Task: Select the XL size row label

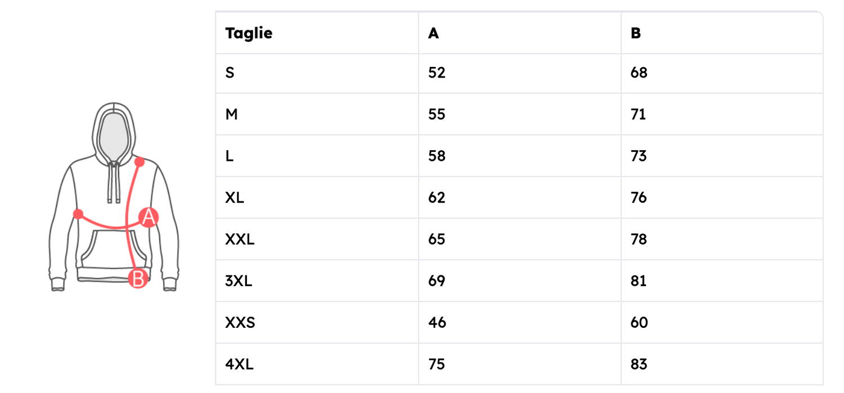Action: tap(235, 198)
